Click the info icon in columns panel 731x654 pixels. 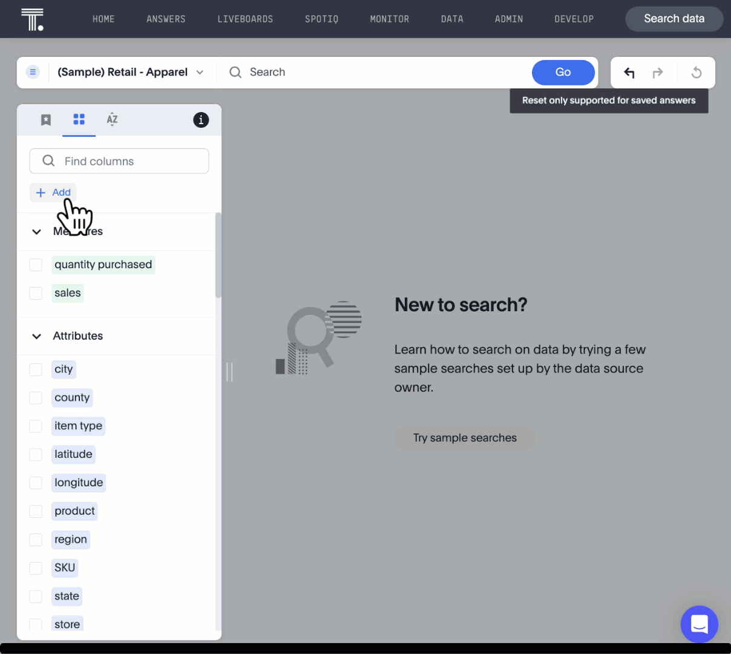[201, 120]
